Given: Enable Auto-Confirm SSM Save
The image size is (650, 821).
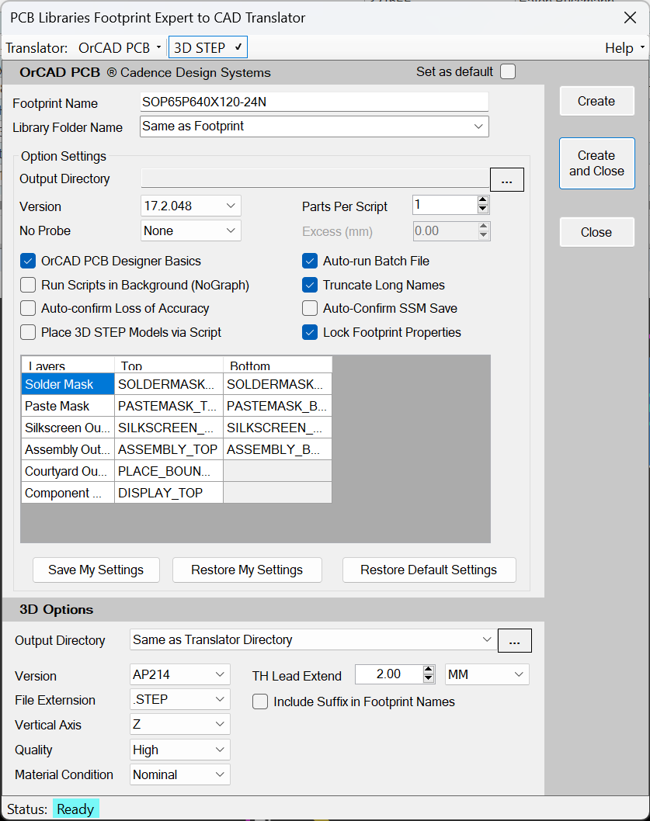Looking at the screenshot, I should tap(310, 308).
